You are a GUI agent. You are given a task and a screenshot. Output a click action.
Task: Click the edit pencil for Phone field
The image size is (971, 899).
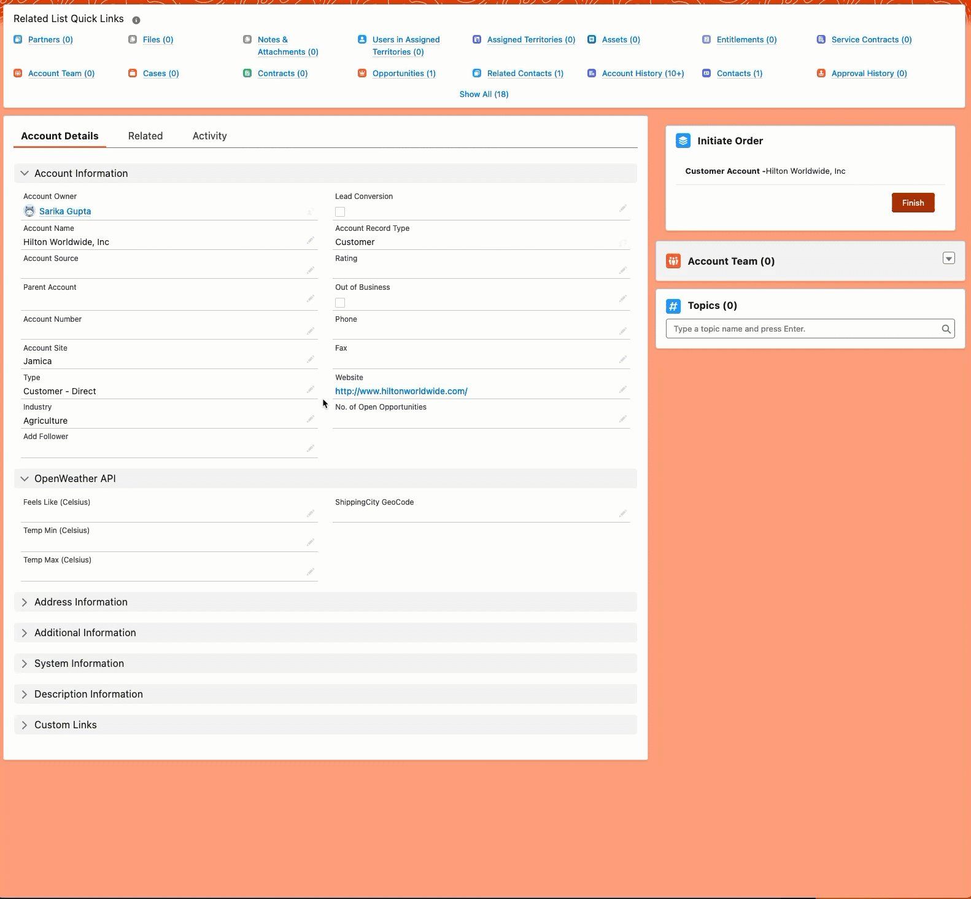(622, 331)
